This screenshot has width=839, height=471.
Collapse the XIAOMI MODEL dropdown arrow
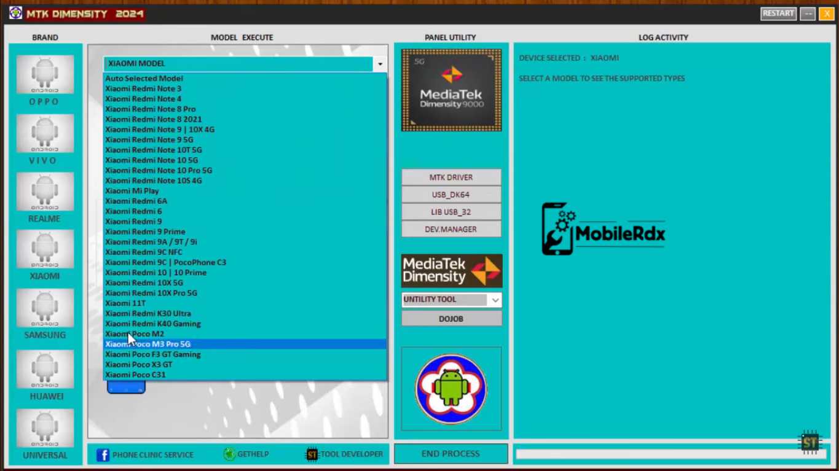[380, 64]
